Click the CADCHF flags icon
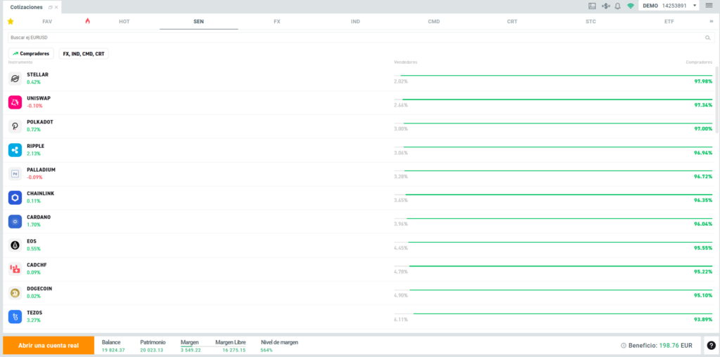 15,269
